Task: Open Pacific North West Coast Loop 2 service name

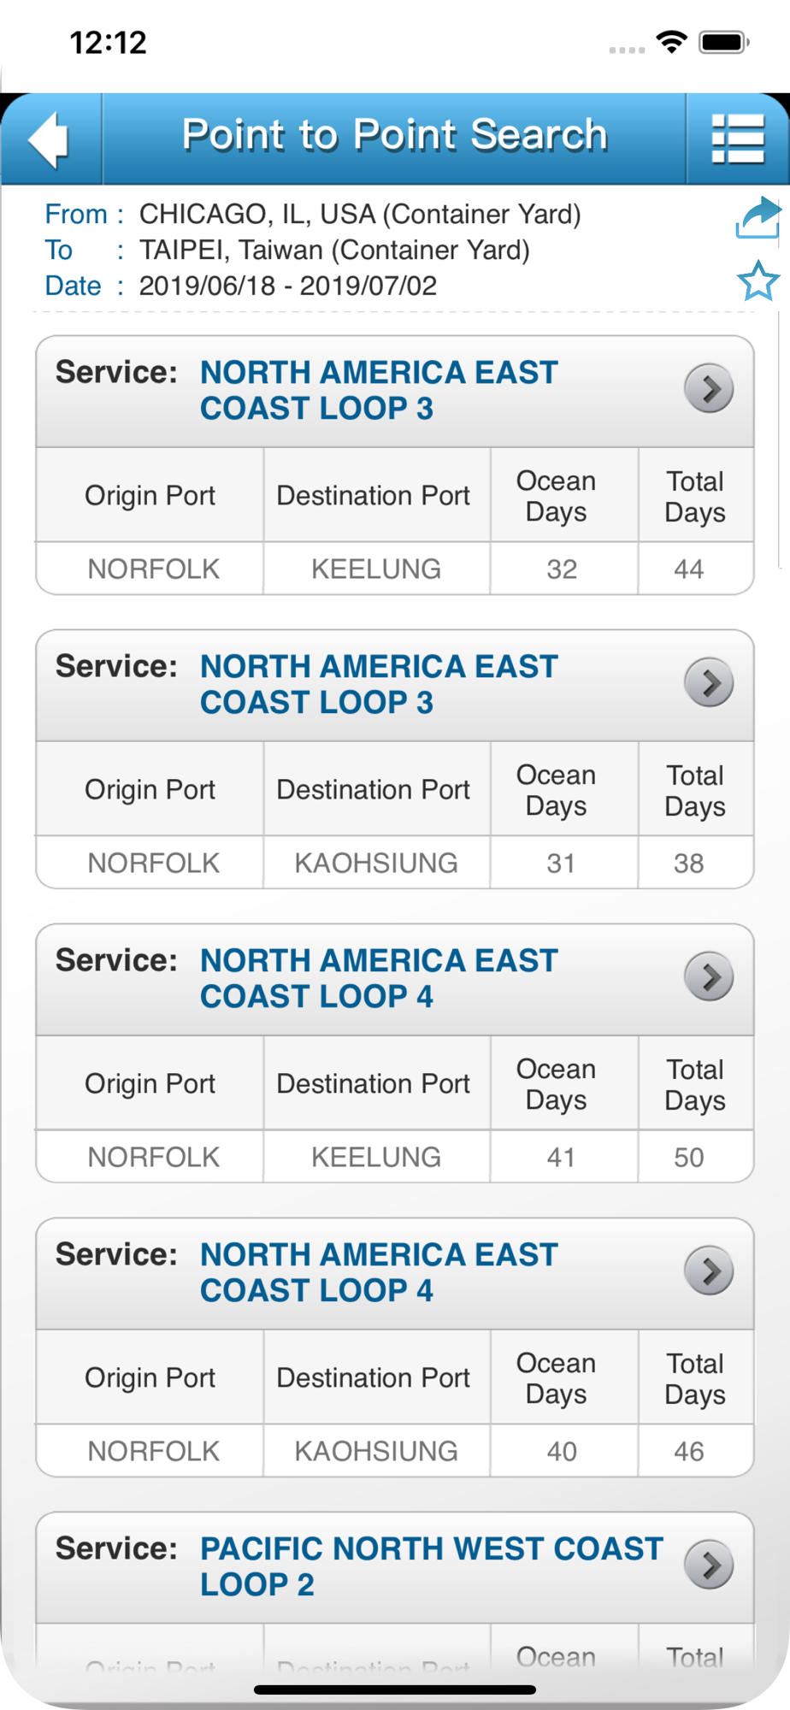Action: 431,1566
